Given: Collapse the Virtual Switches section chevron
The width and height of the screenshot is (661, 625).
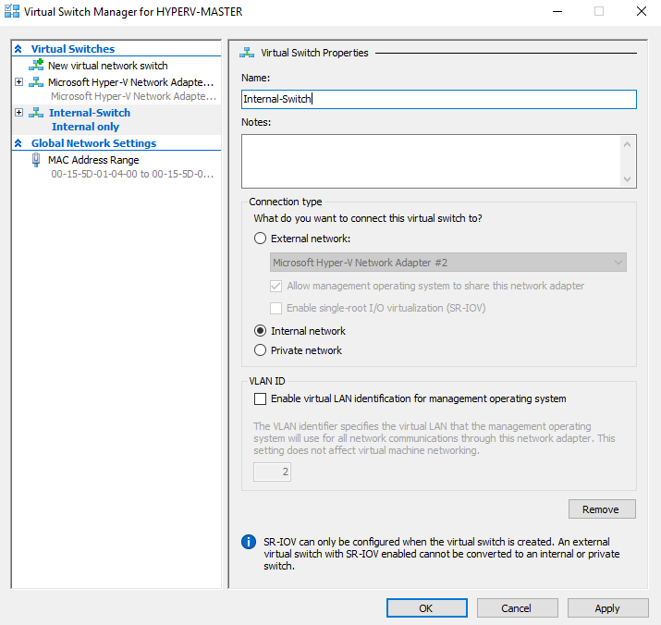Looking at the screenshot, I should point(18,49).
